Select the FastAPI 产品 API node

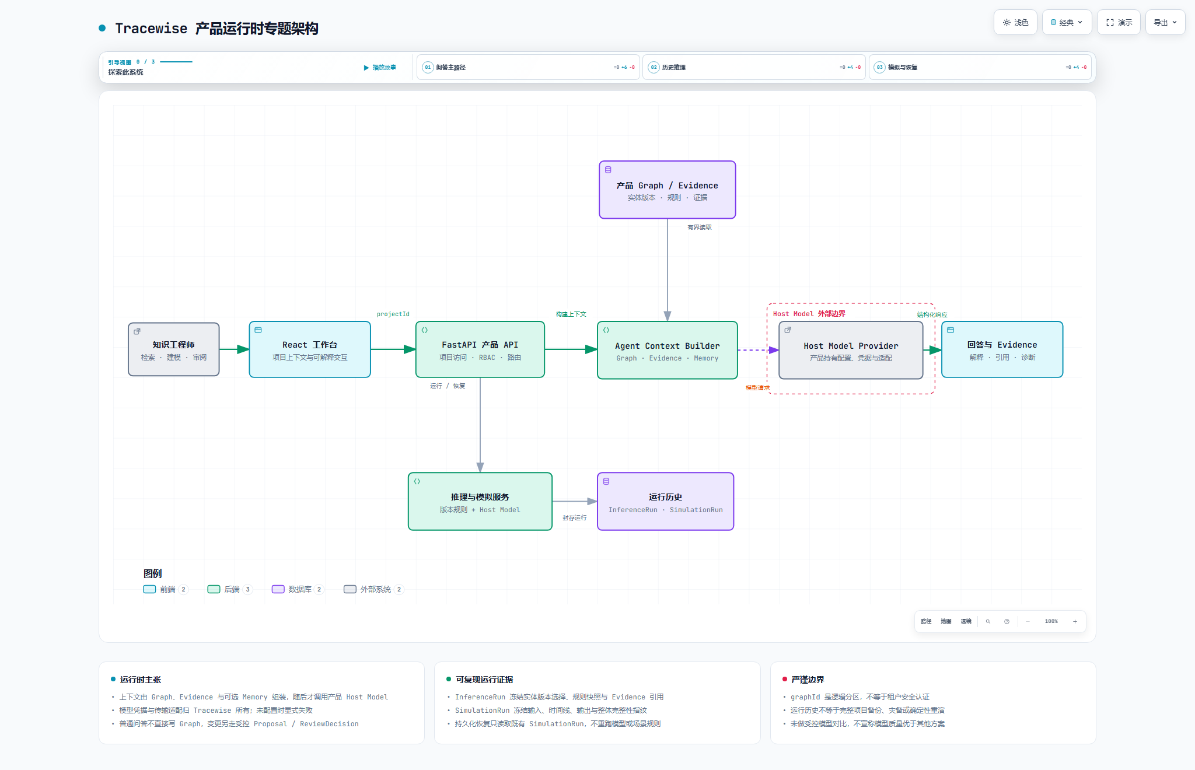(x=480, y=349)
